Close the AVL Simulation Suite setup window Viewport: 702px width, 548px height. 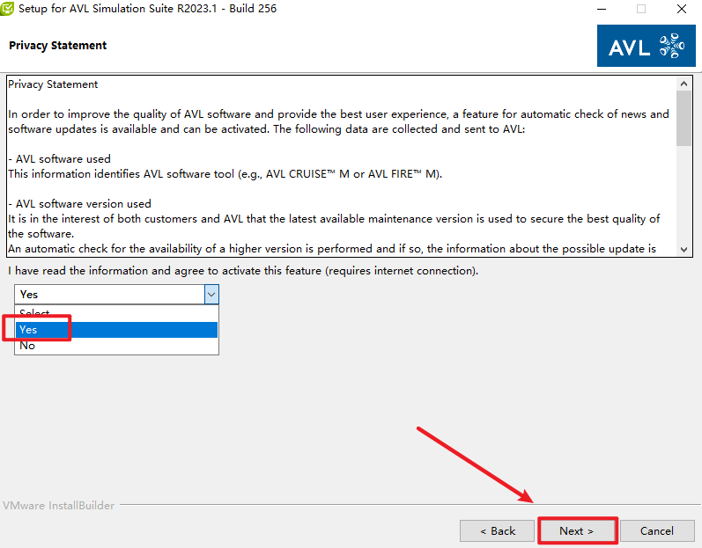coord(683,9)
